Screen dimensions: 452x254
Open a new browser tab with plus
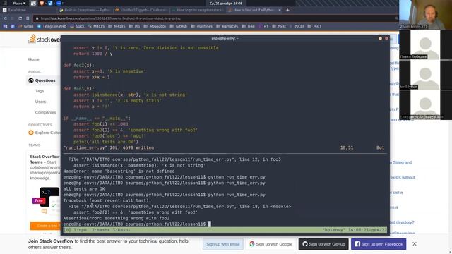pos(287,10)
